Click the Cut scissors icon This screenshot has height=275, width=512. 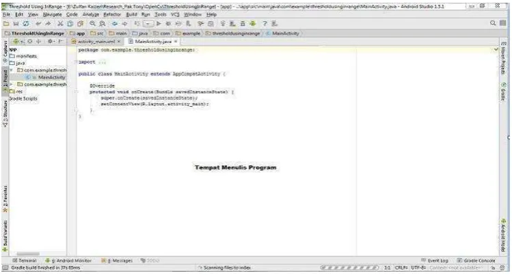(60, 23)
